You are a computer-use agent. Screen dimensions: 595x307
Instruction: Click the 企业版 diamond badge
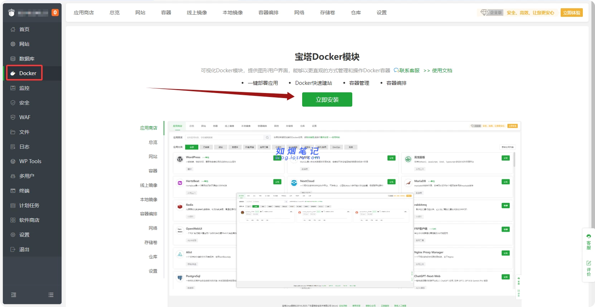(x=492, y=13)
